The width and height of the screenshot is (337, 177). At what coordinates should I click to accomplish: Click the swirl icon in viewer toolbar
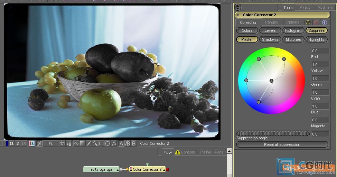tap(39, 143)
